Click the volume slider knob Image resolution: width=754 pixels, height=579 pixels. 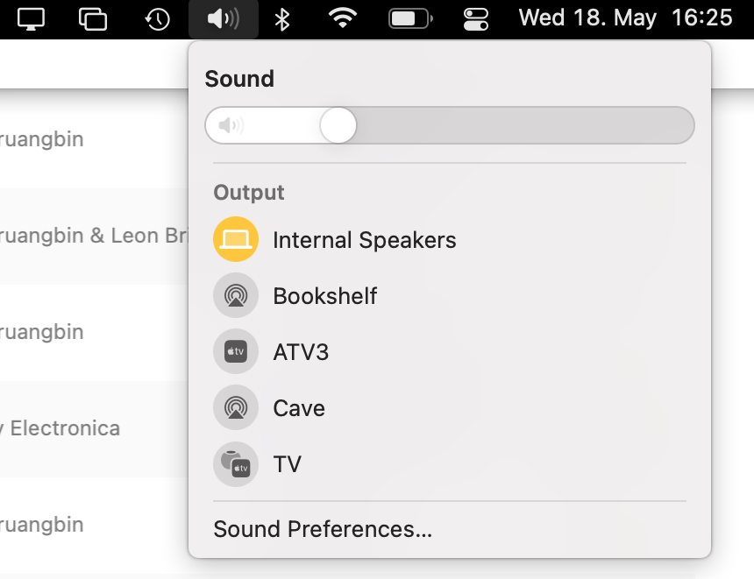point(338,125)
